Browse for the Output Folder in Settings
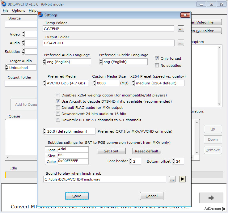228x213 pixels. (181, 43)
